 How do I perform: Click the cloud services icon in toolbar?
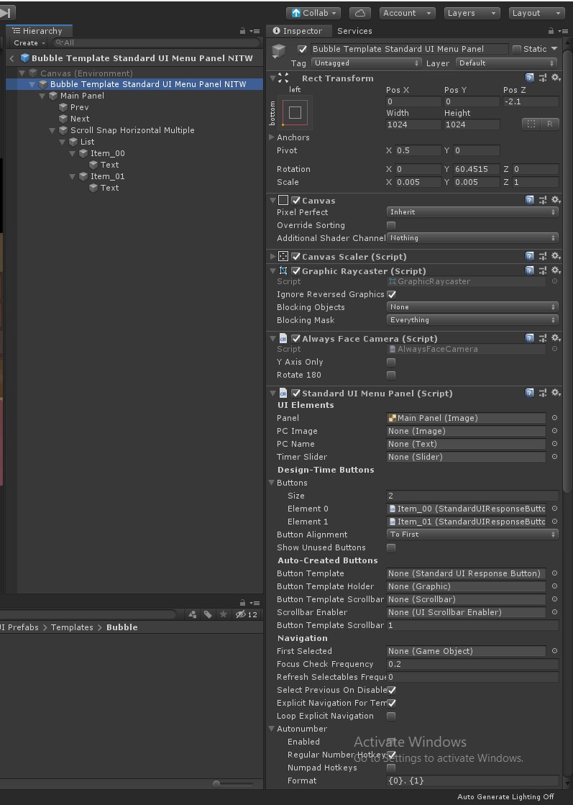(359, 13)
